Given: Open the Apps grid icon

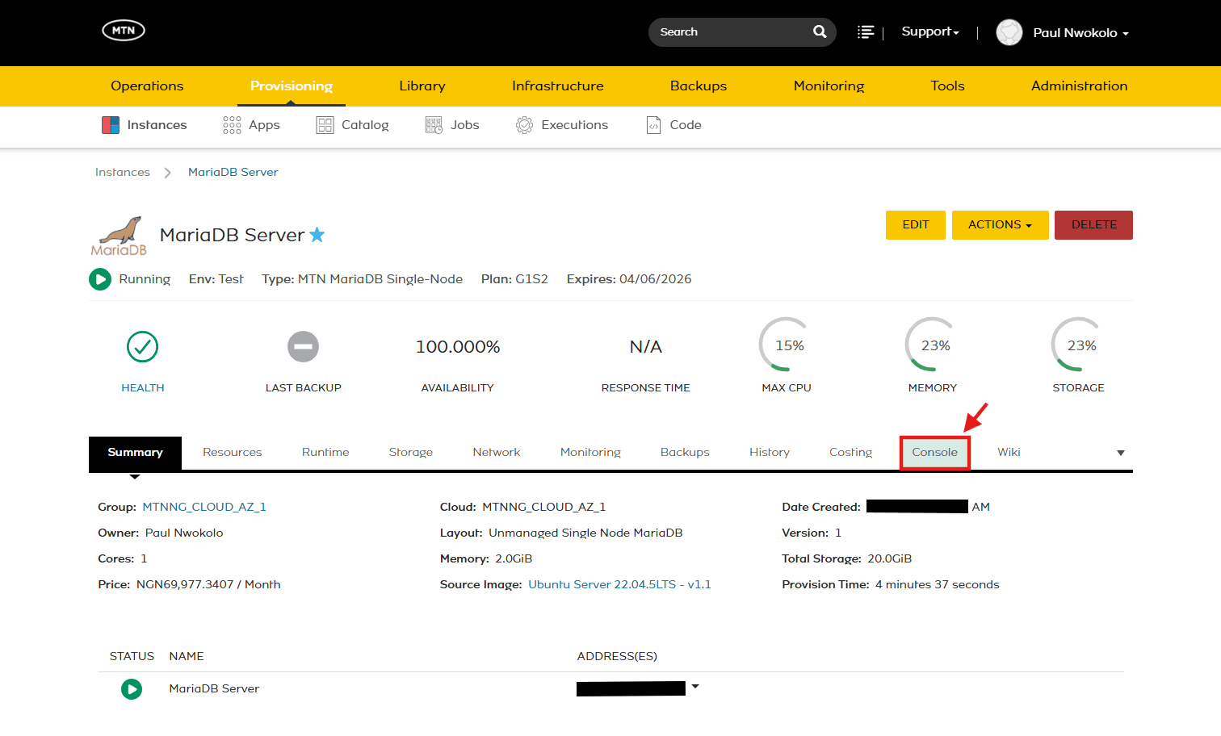Looking at the screenshot, I should click(x=232, y=125).
